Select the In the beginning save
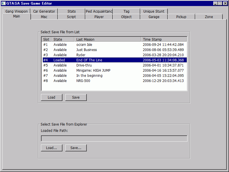The height and width of the screenshot is (172, 229). pos(115,75)
